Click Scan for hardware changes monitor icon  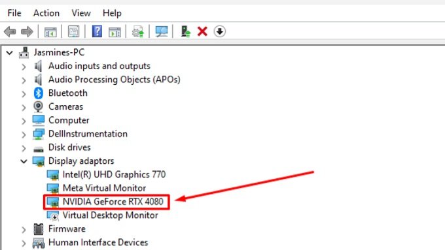click(162, 31)
